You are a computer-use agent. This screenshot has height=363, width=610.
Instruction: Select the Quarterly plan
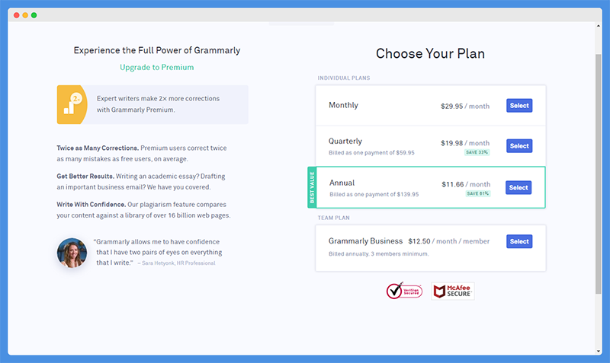tap(519, 146)
